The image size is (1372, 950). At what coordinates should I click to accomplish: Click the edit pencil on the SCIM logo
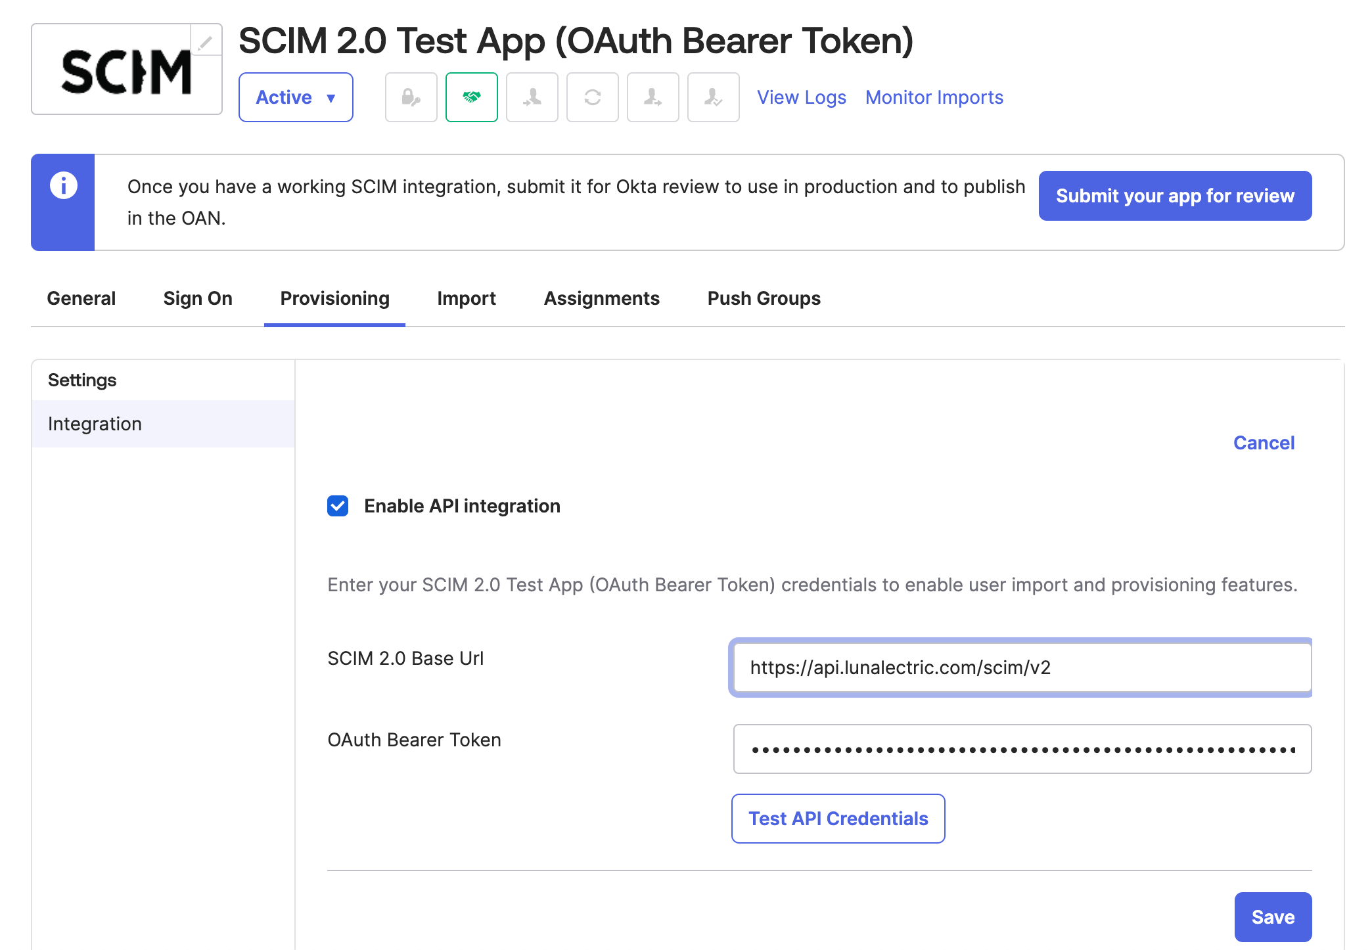click(207, 41)
